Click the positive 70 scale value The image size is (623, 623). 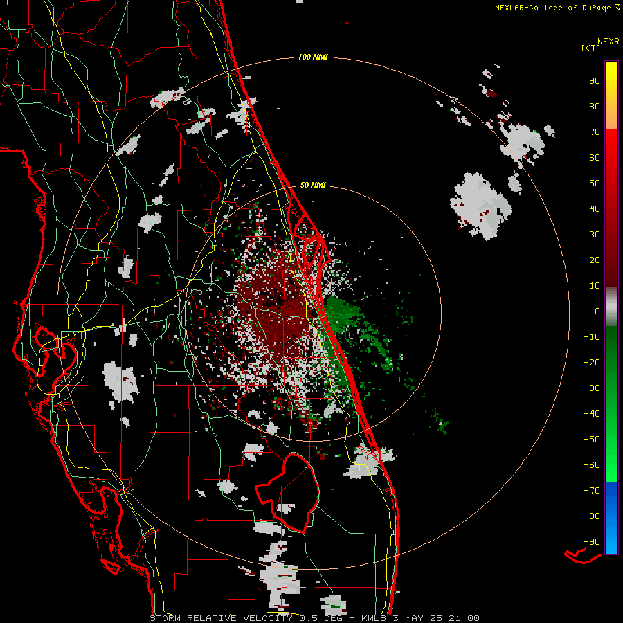595,132
